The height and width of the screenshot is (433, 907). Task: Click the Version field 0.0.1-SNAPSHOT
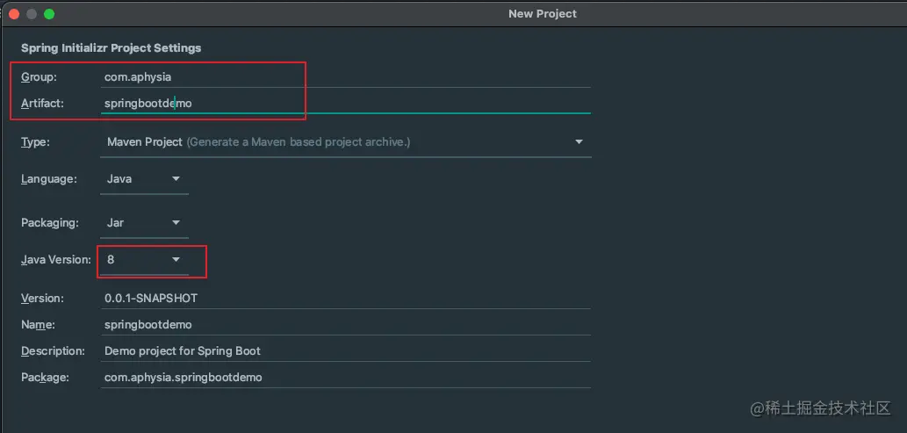[x=345, y=298]
